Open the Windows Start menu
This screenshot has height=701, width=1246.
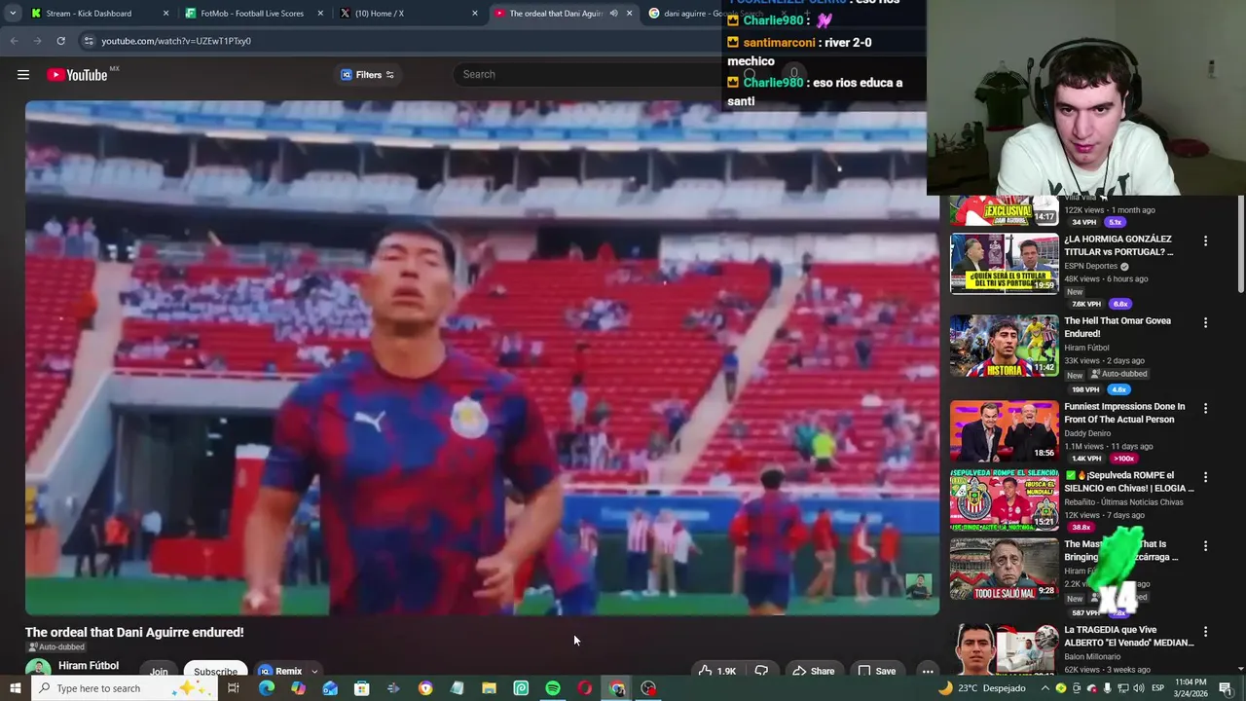(x=15, y=688)
